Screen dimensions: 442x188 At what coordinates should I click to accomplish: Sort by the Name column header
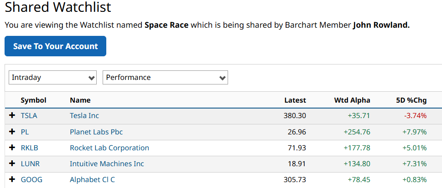click(x=80, y=100)
